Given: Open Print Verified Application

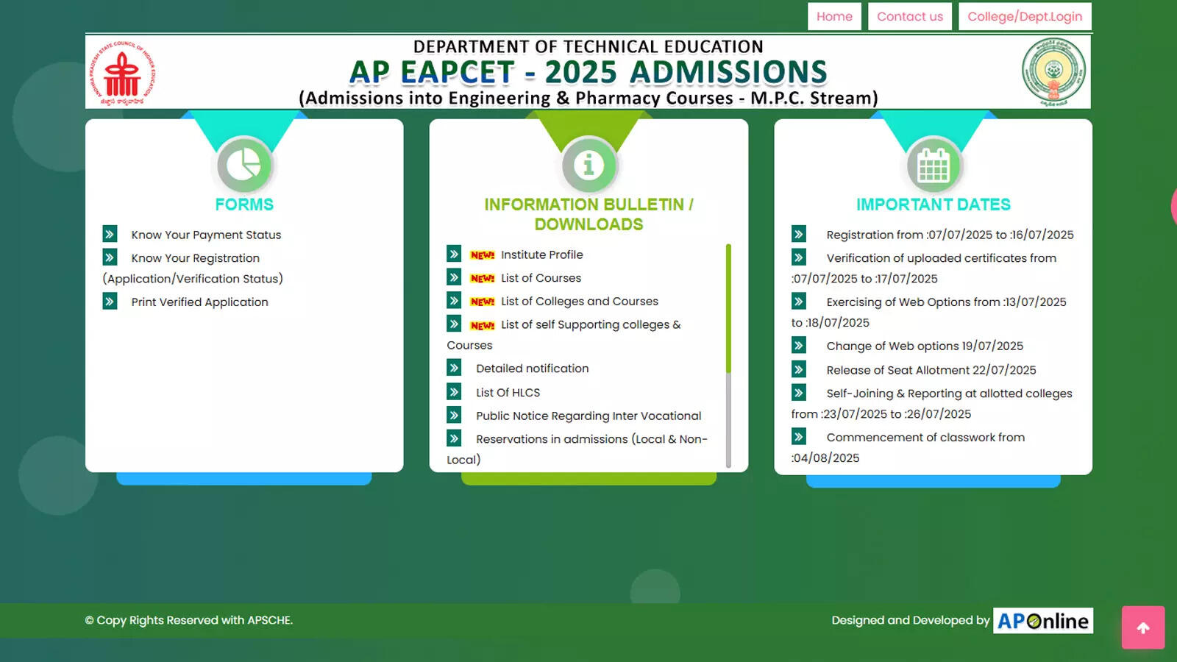Looking at the screenshot, I should point(199,302).
